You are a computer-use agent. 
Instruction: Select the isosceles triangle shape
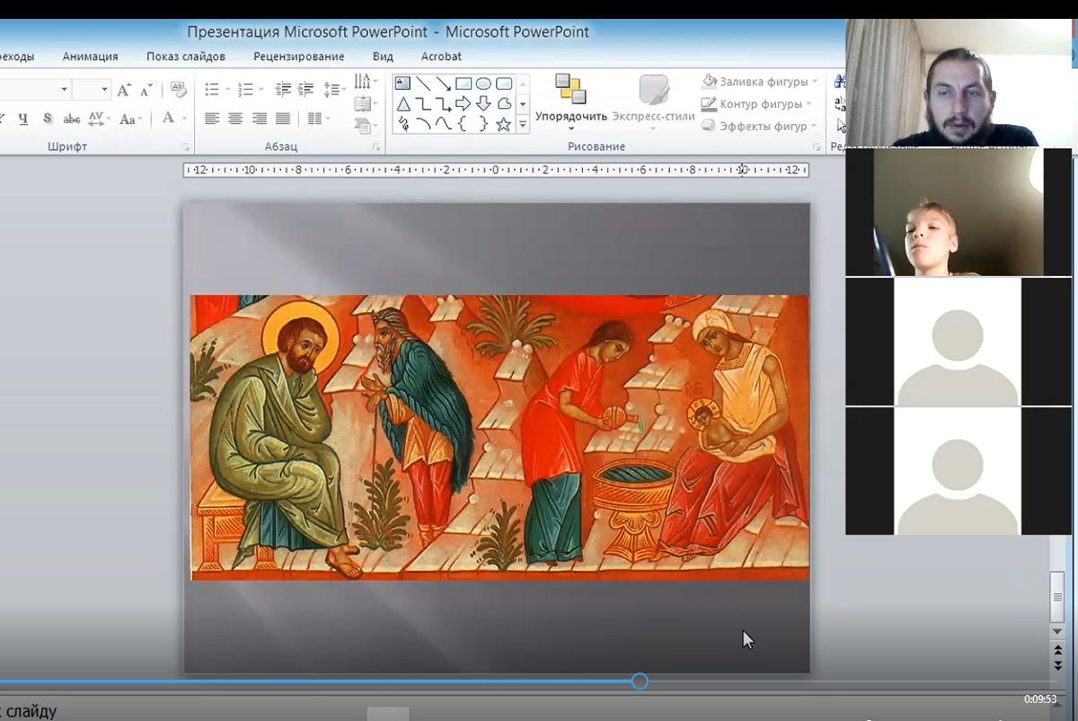(x=403, y=104)
